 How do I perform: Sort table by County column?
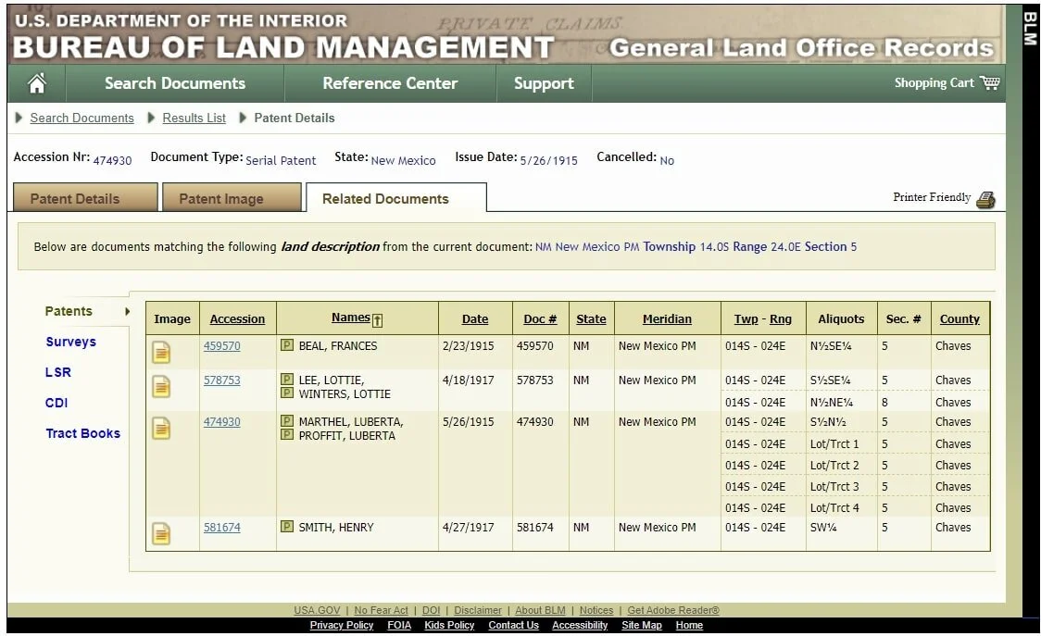coord(959,318)
